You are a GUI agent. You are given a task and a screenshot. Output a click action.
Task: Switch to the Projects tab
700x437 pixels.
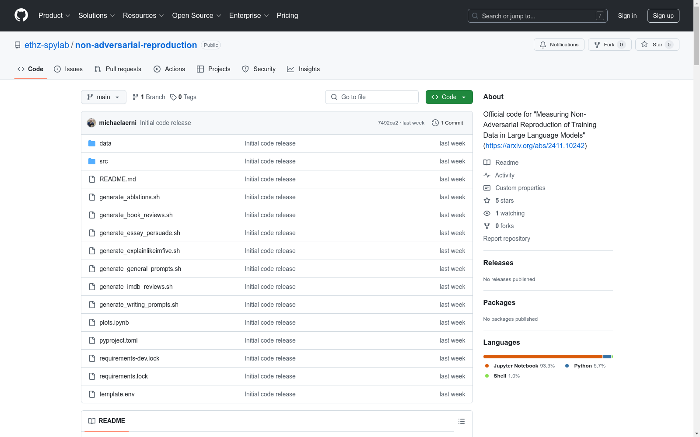pos(213,69)
